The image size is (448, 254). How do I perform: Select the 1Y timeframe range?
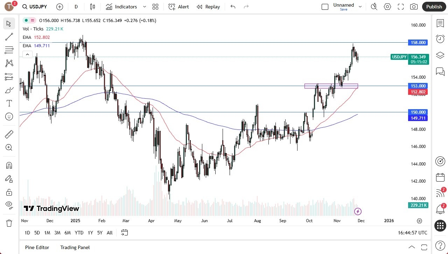90,232
